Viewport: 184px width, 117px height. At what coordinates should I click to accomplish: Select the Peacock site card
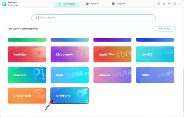(27, 75)
